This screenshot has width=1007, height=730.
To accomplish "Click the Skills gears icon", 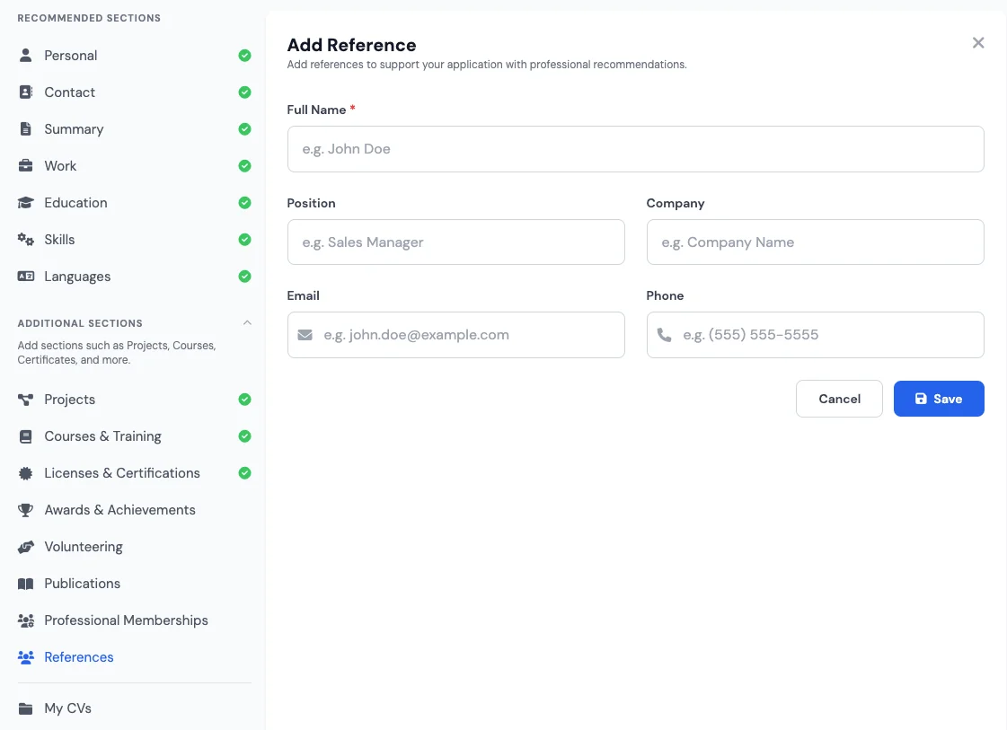I will [x=26, y=240].
